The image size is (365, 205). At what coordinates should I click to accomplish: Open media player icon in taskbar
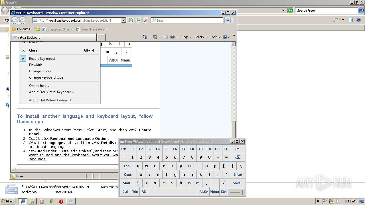tap(42, 201)
